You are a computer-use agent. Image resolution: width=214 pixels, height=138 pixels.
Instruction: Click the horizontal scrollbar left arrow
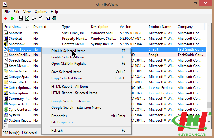click(x=5, y=126)
